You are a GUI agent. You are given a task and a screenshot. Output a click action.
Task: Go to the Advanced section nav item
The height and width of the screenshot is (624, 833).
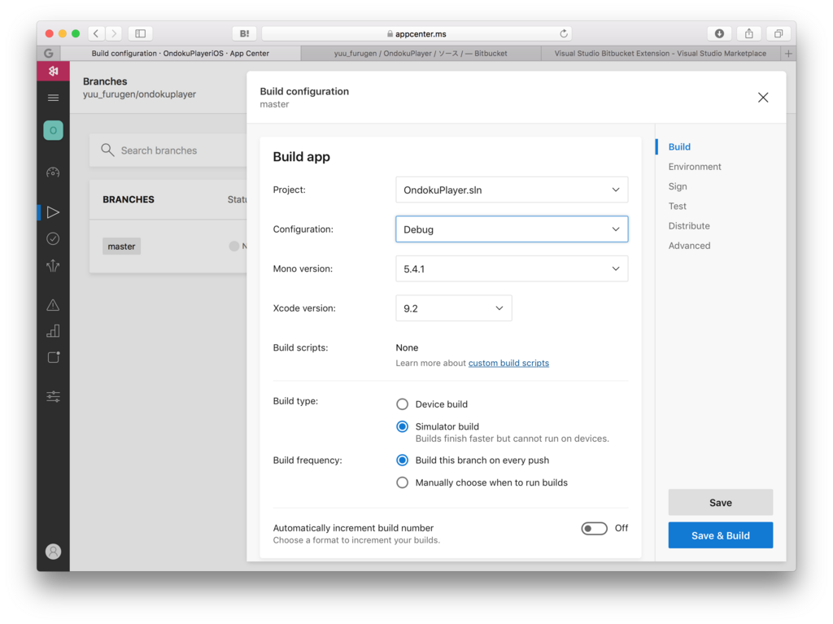coord(689,246)
